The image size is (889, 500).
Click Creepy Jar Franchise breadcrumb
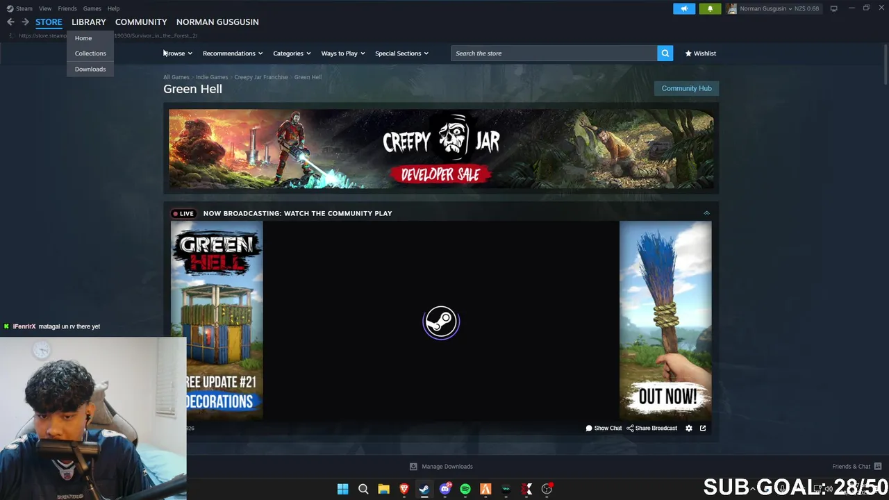pyautogui.click(x=261, y=77)
